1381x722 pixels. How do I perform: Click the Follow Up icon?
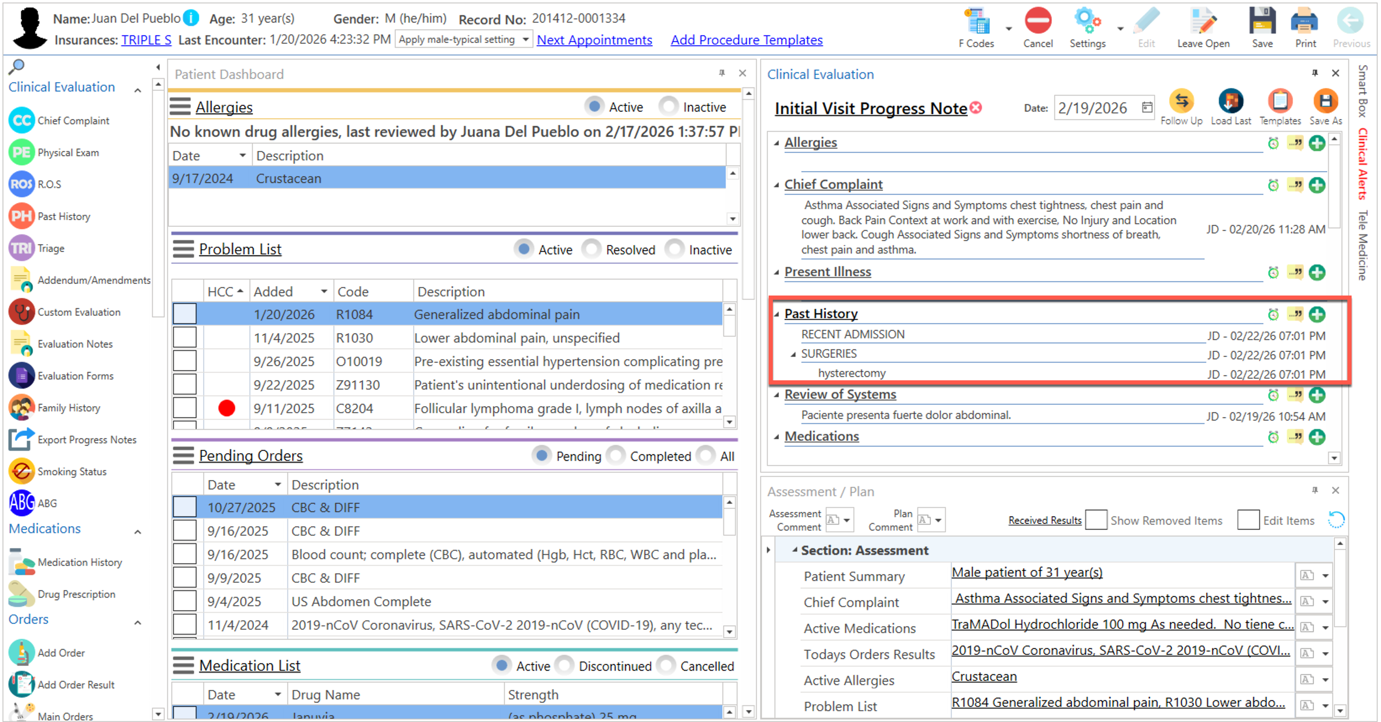coord(1181,102)
